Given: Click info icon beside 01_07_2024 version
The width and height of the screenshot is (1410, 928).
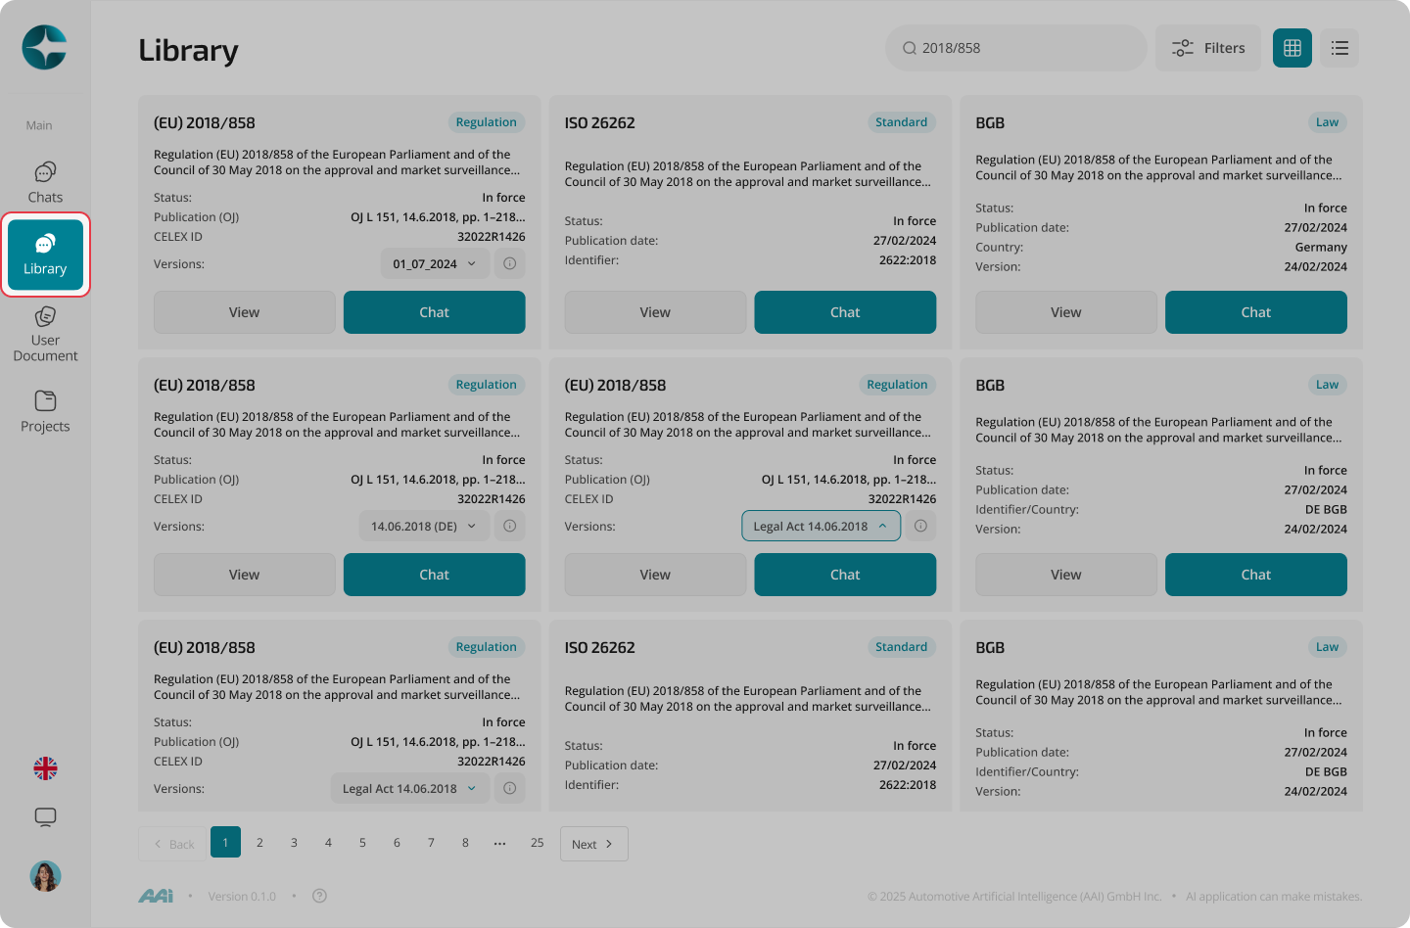Looking at the screenshot, I should pos(510,263).
